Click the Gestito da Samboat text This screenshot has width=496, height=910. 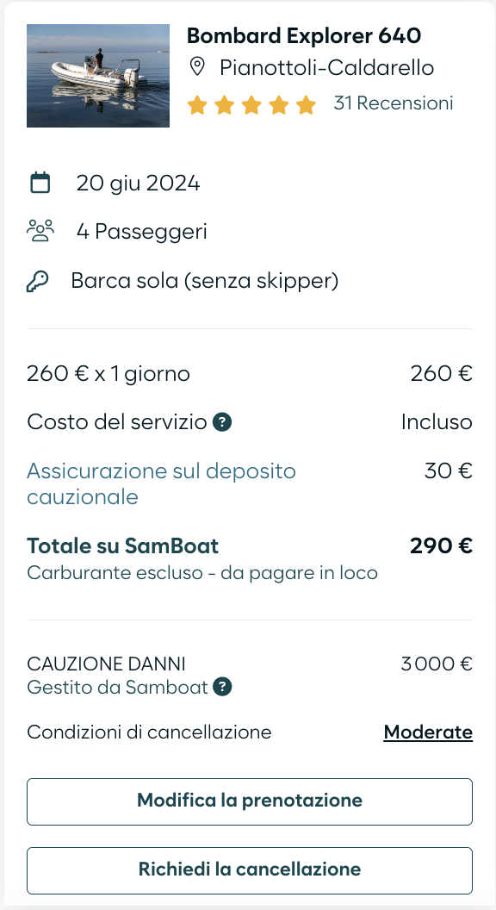pyautogui.click(x=117, y=688)
